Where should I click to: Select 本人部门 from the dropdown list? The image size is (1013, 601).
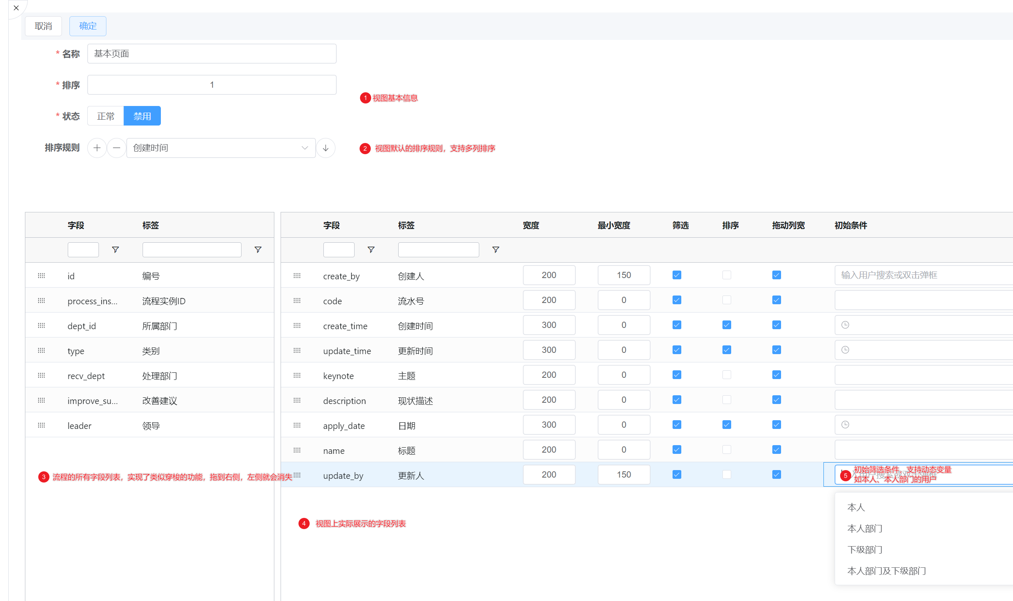[x=865, y=529]
